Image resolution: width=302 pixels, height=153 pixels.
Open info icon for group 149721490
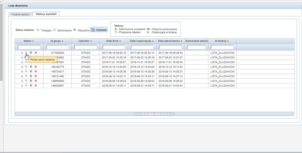point(31,76)
